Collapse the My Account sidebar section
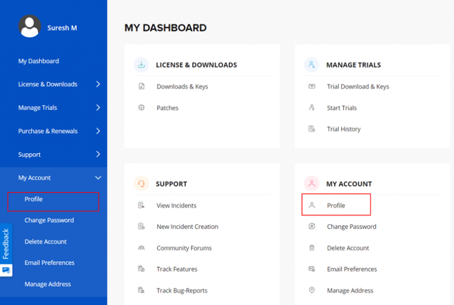Viewport: 454px width, 305px height. click(98, 178)
